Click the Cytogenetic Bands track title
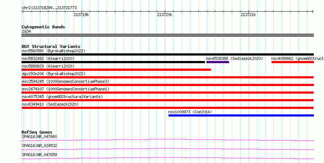 (x=43, y=27)
